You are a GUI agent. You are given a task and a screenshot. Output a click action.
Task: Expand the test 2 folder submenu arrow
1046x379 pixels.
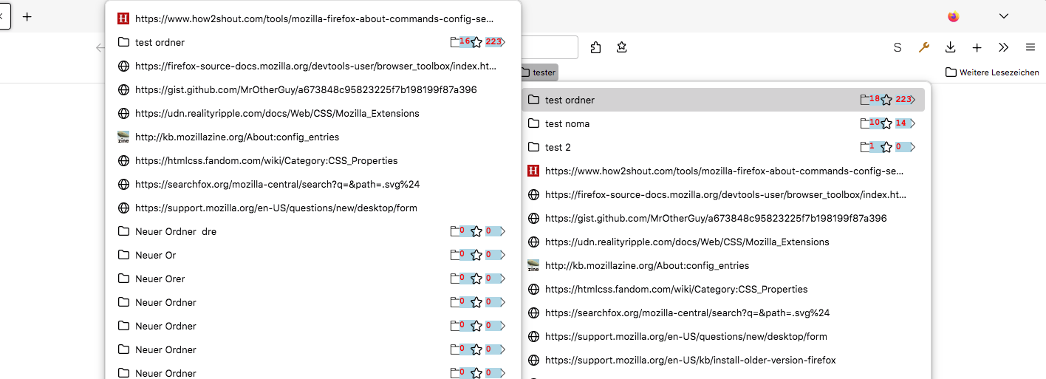[x=913, y=147]
